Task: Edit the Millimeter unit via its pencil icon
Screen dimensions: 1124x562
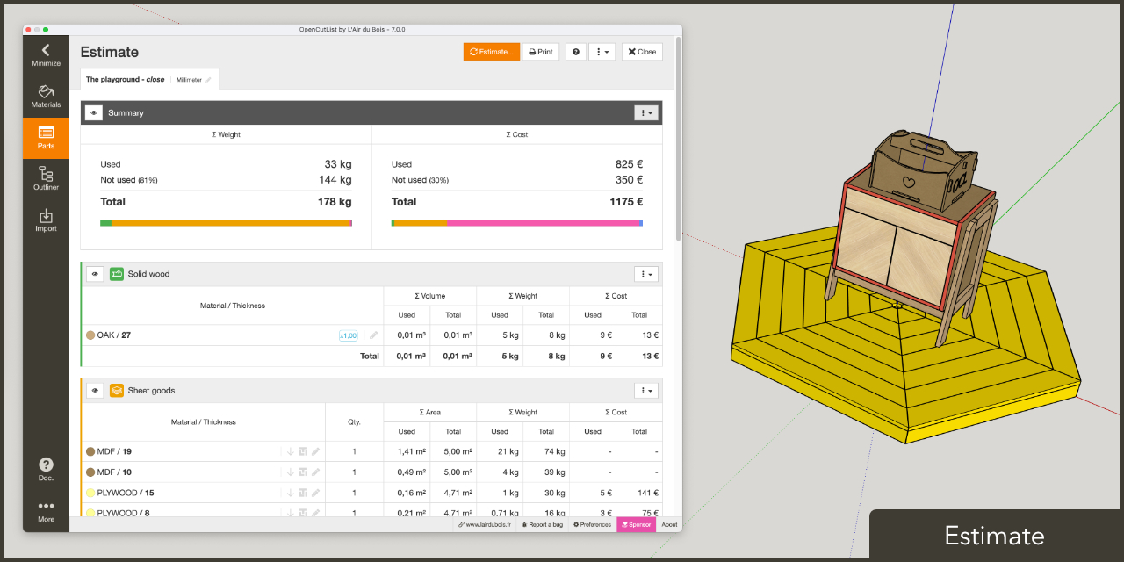Action: pyautogui.click(x=208, y=80)
